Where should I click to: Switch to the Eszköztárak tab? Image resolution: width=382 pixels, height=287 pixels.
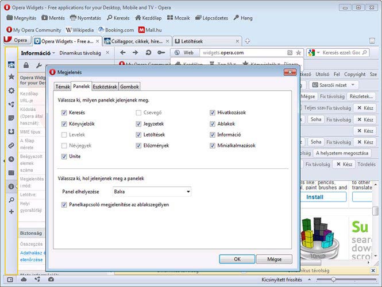pos(105,87)
